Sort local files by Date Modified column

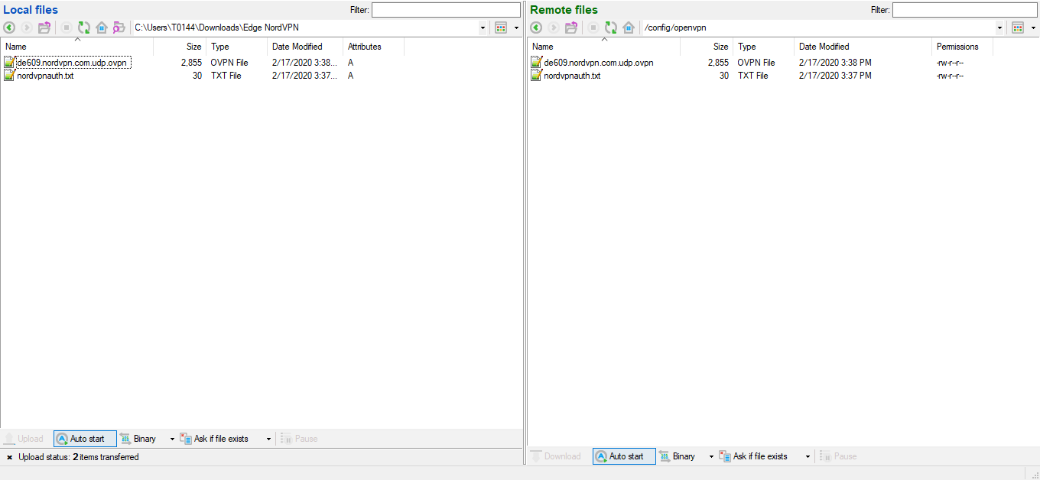click(x=297, y=47)
